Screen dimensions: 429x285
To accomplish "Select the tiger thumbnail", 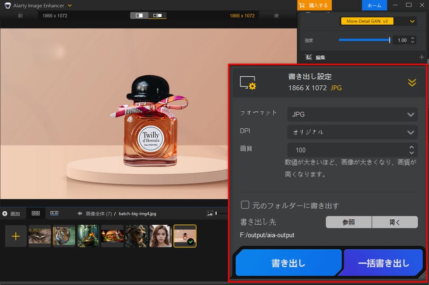I will point(64,236).
